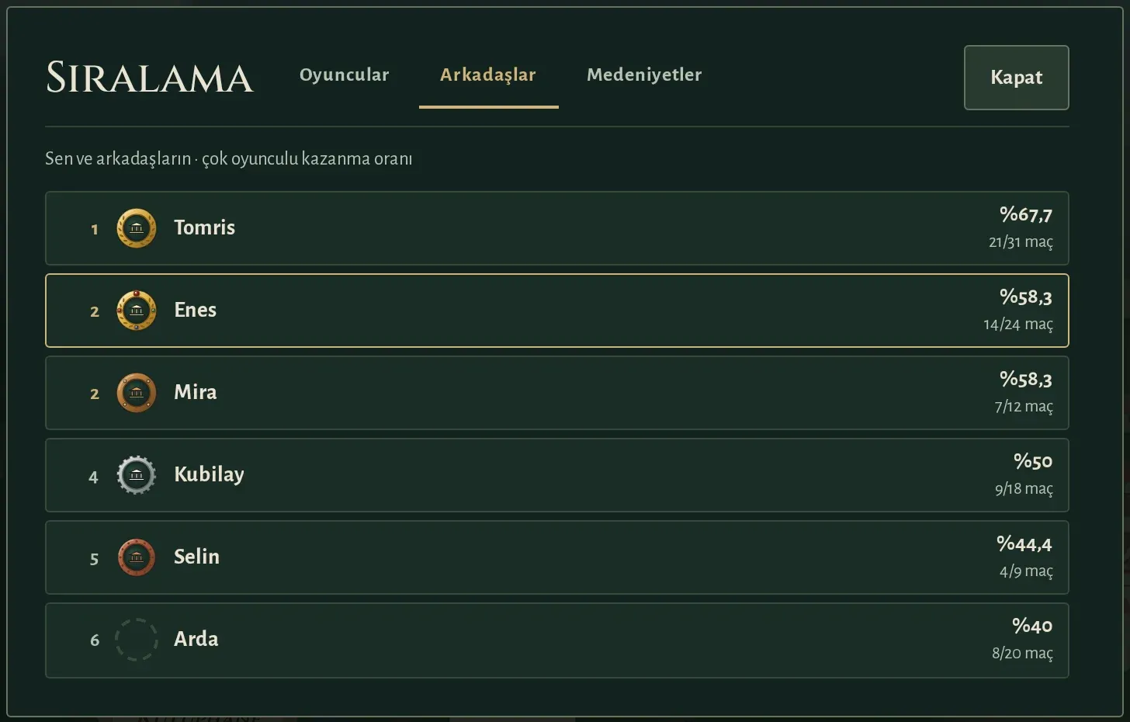Click the 8/20 maç record

[1022, 654]
